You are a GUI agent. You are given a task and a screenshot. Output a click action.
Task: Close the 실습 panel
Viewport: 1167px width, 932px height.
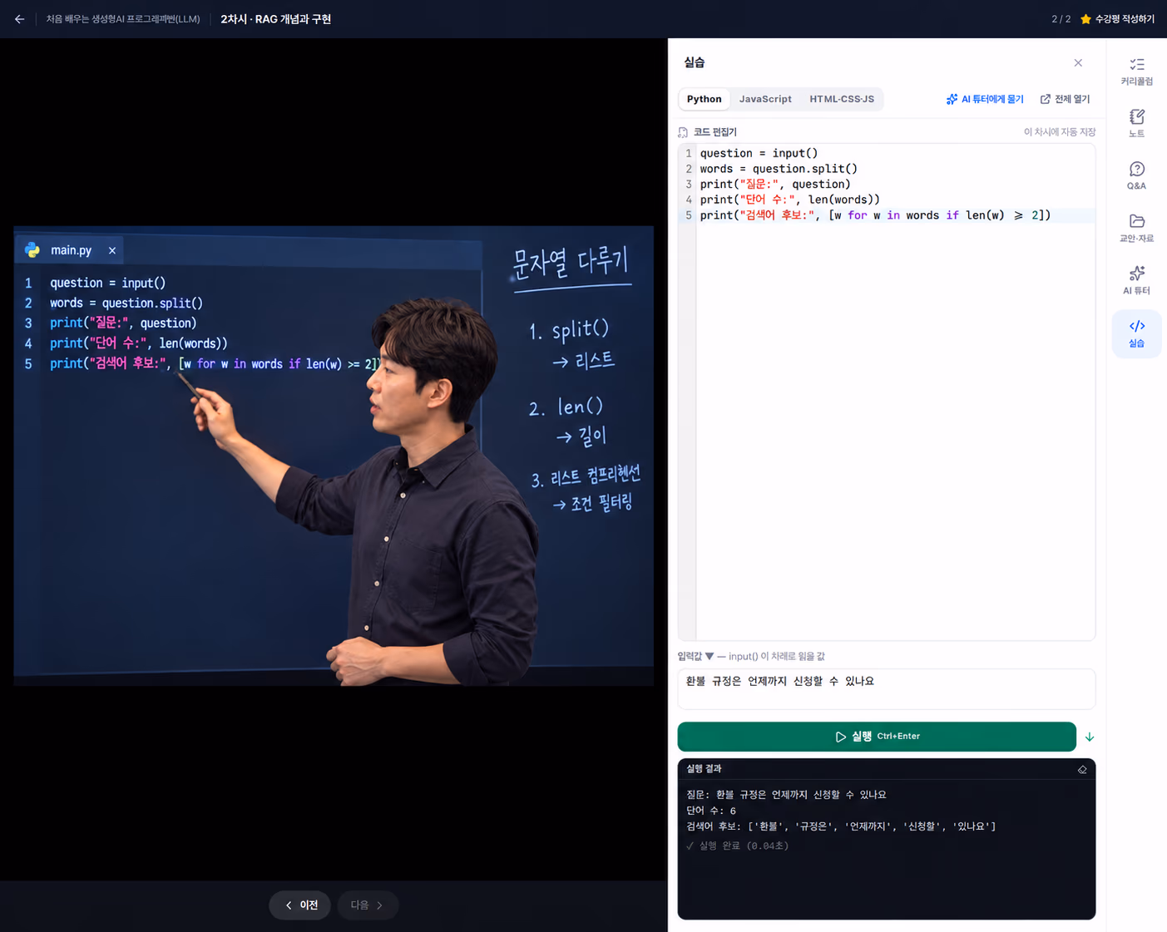tap(1078, 63)
